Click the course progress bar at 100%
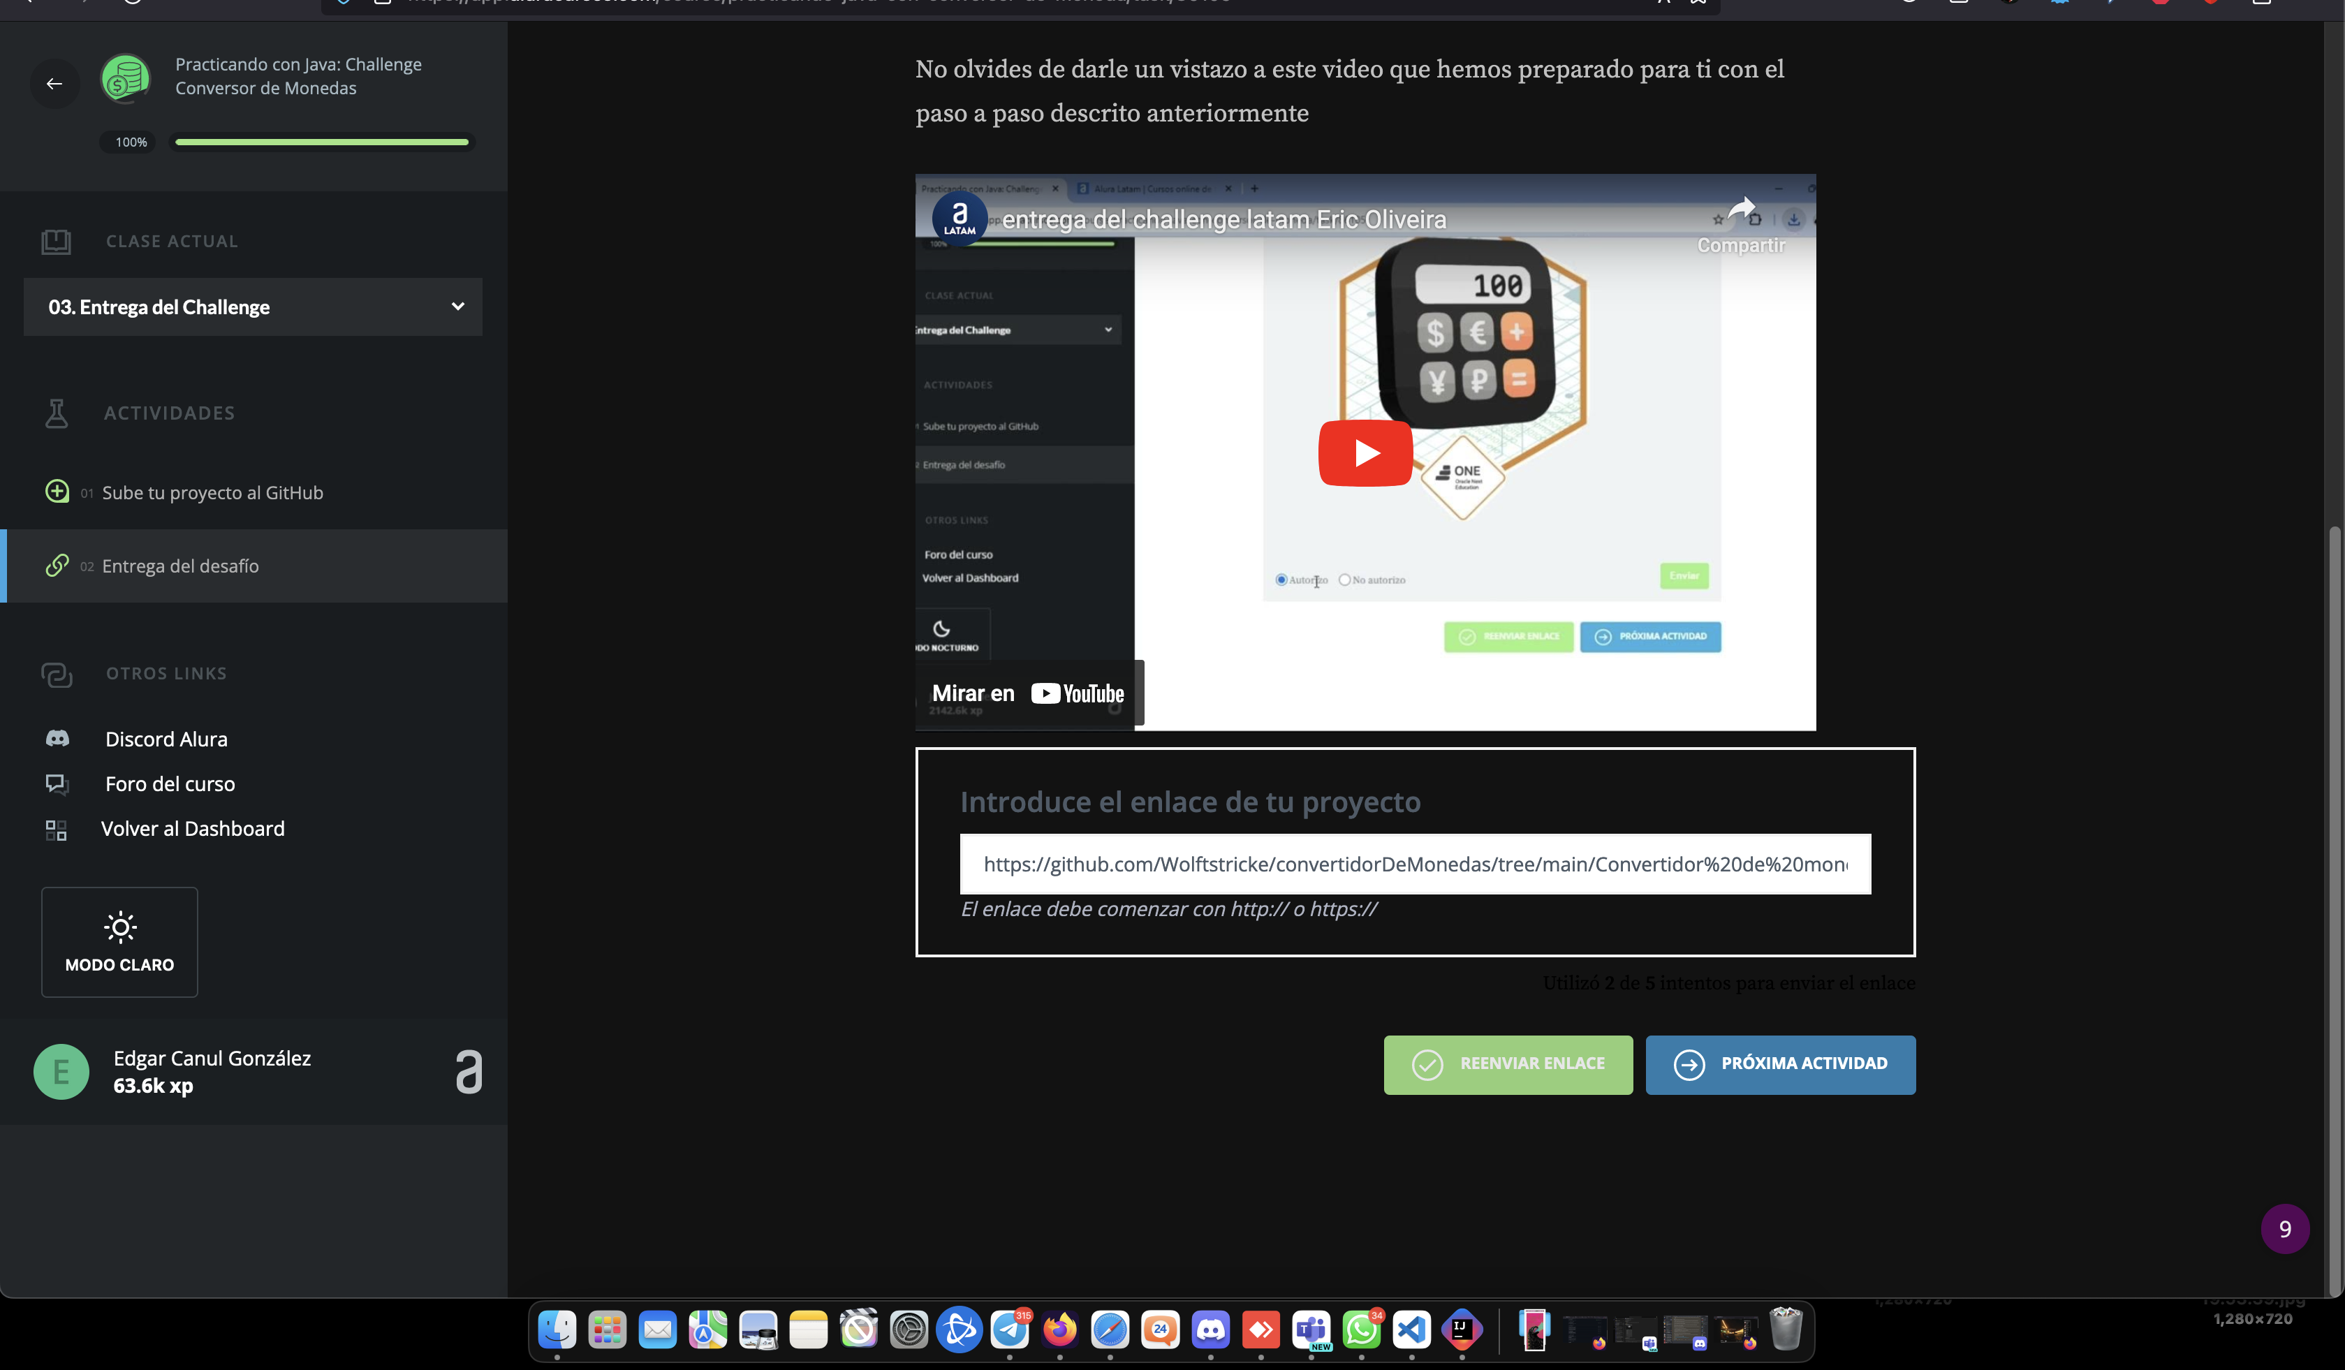This screenshot has width=2345, height=1370. (x=322, y=142)
